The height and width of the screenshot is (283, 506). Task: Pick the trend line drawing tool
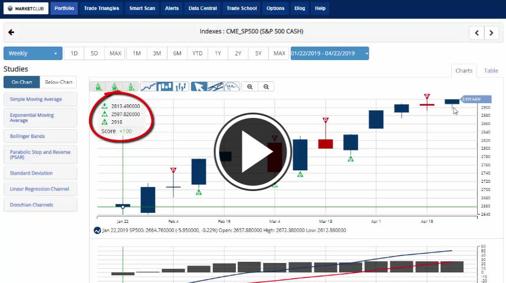(x=215, y=87)
